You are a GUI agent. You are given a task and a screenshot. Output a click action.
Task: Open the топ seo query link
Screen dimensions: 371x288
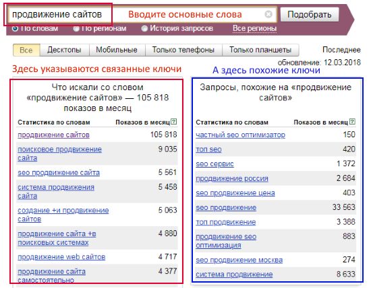point(208,149)
